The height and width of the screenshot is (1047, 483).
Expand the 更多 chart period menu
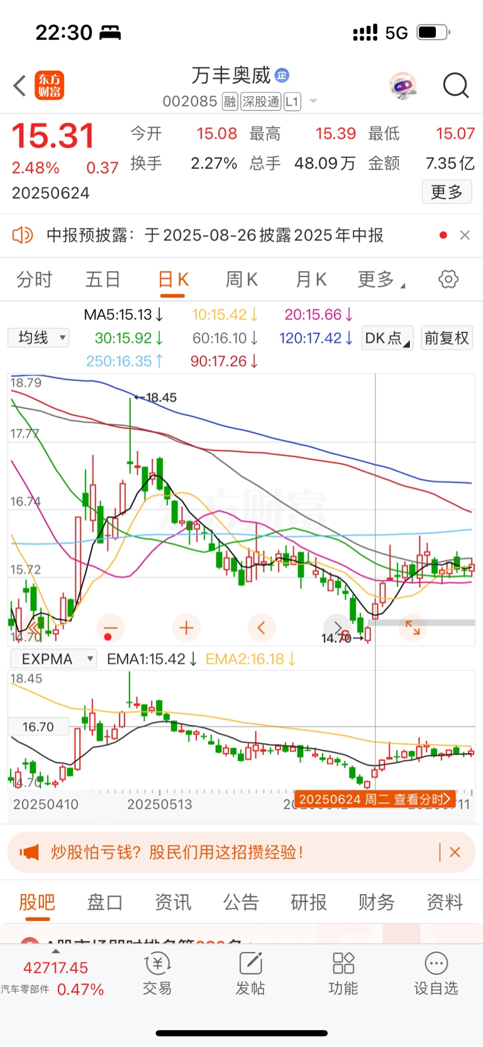pos(381,279)
